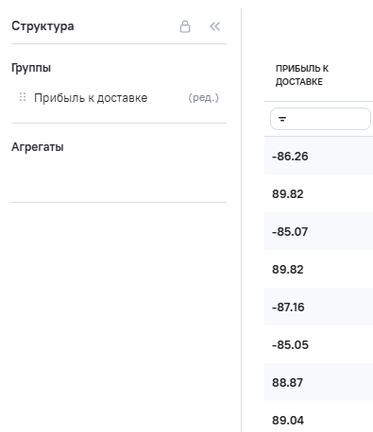Screen dimensions: 373x432
Task: Click the filter icon in column filter box
Action: point(282,119)
